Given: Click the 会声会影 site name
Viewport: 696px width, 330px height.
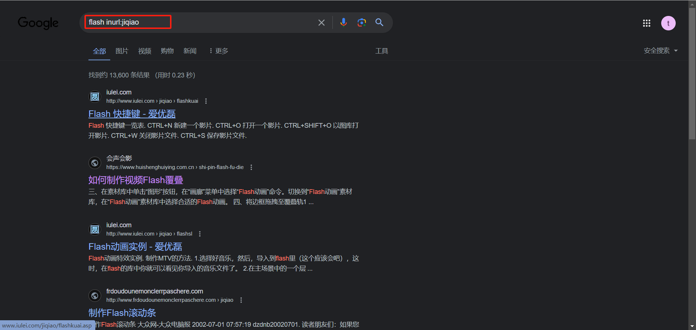Looking at the screenshot, I should (x=119, y=158).
